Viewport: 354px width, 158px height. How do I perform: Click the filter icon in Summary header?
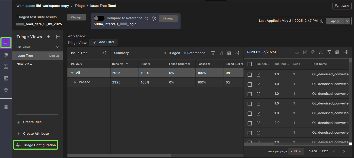pyautogui.click(x=213, y=53)
